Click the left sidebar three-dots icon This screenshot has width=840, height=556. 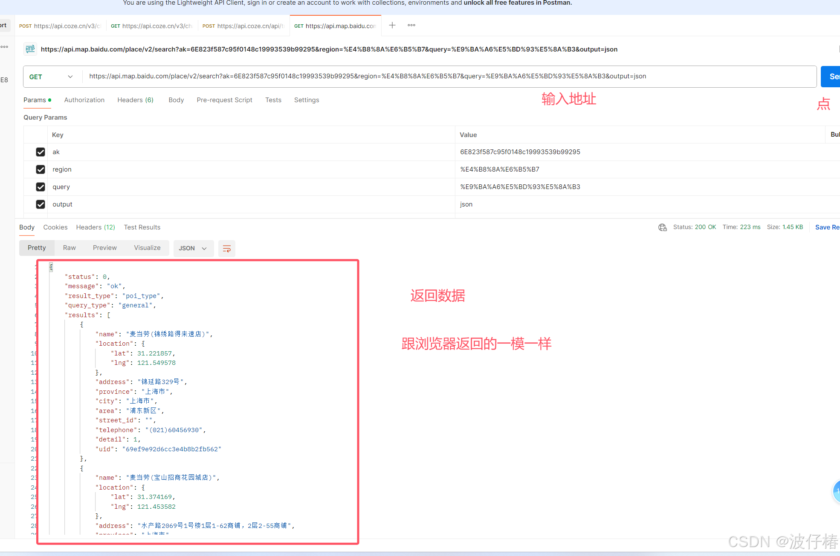coord(4,47)
